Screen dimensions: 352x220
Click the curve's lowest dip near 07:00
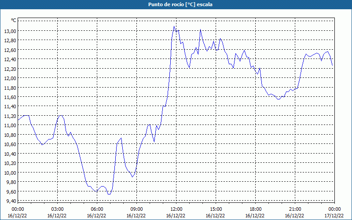tap(109, 194)
